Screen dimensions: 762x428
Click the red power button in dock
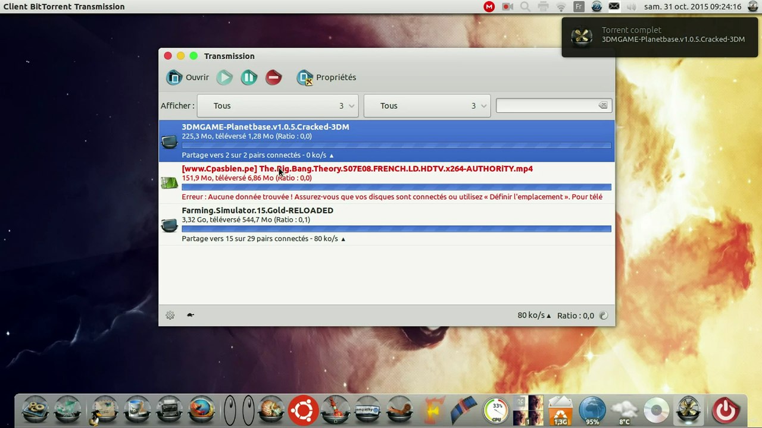[x=725, y=410]
